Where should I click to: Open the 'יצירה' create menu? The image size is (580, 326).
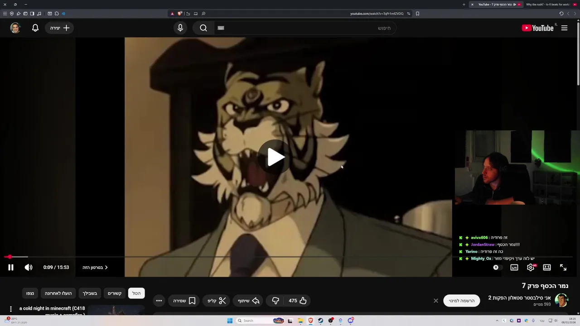60,28
